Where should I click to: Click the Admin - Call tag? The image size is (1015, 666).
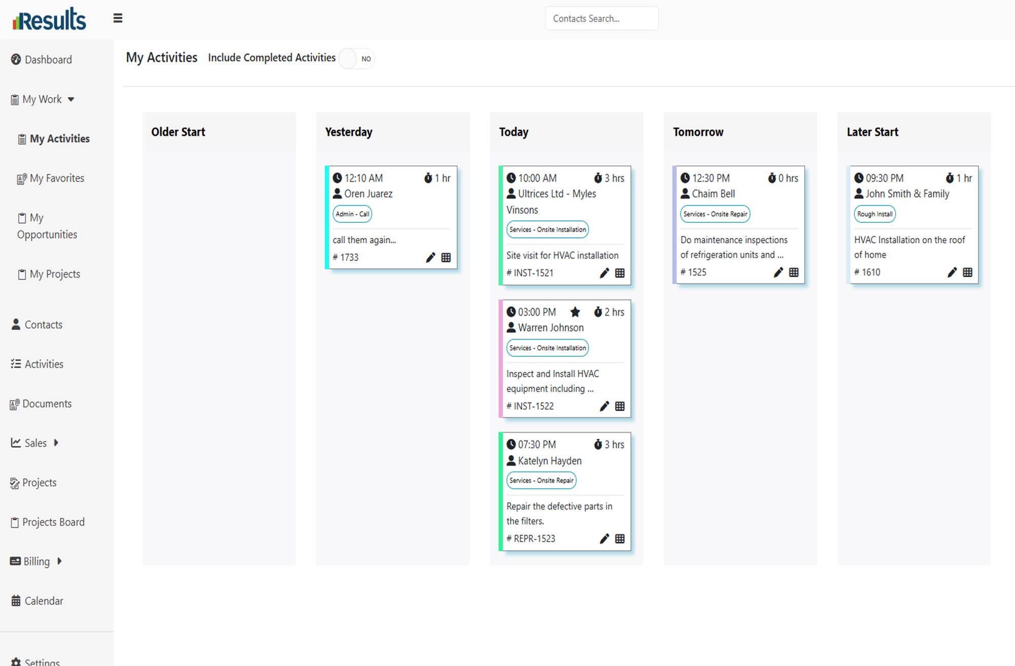pos(352,214)
